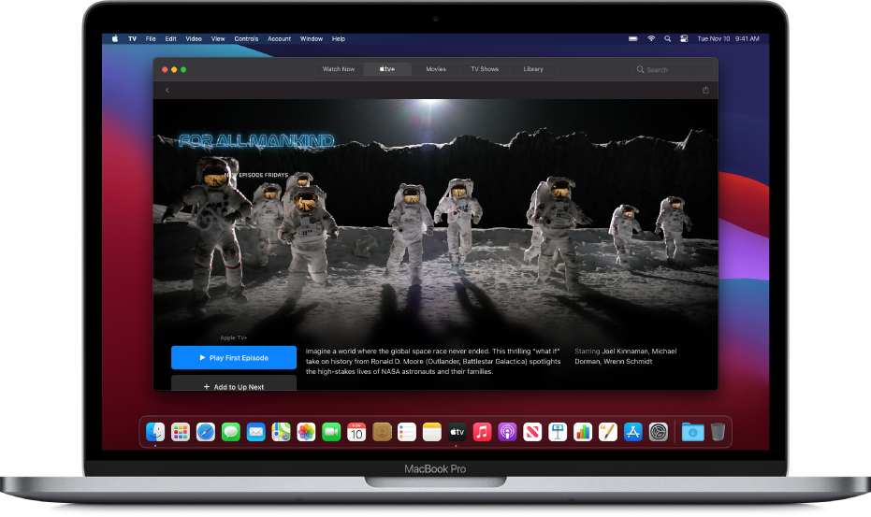Viewport: 871px width, 517px height.
Task: Click Play First Episode button
Action: tap(234, 358)
